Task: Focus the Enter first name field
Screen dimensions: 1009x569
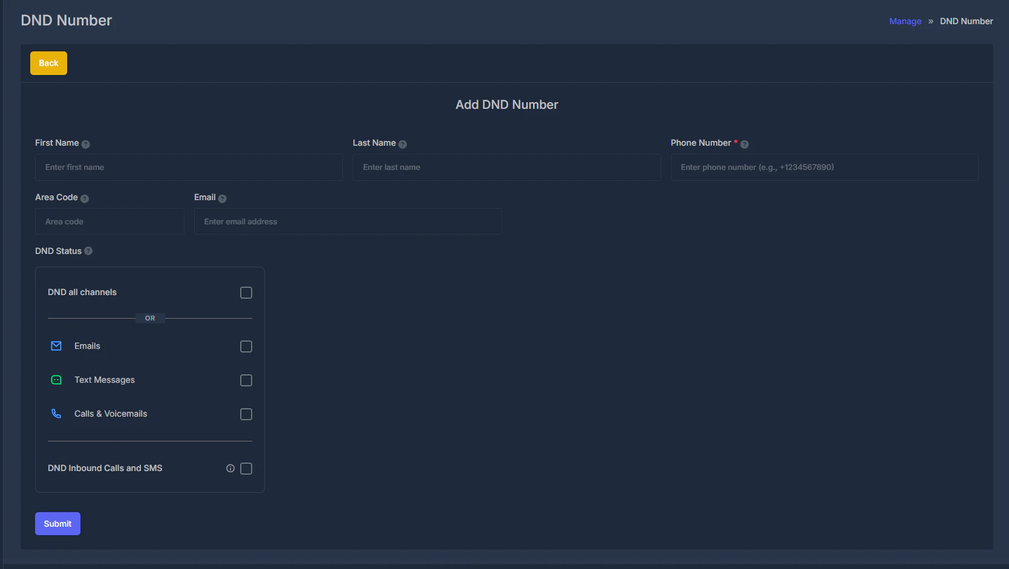Action: coord(189,167)
